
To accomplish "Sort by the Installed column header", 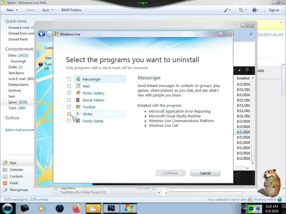I will (x=243, y=78).
